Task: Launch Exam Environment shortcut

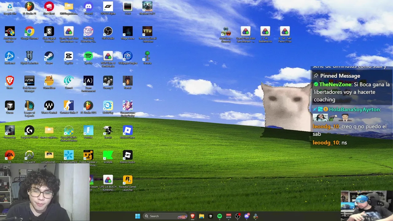Action: click(88, 84)
